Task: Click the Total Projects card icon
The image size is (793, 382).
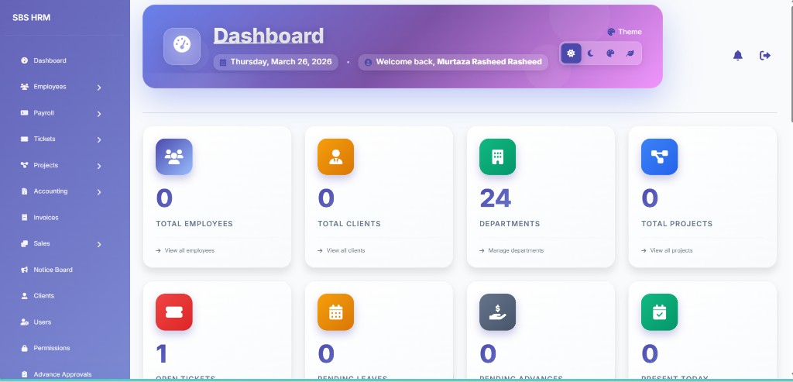Action: click(x=660, y=157)
